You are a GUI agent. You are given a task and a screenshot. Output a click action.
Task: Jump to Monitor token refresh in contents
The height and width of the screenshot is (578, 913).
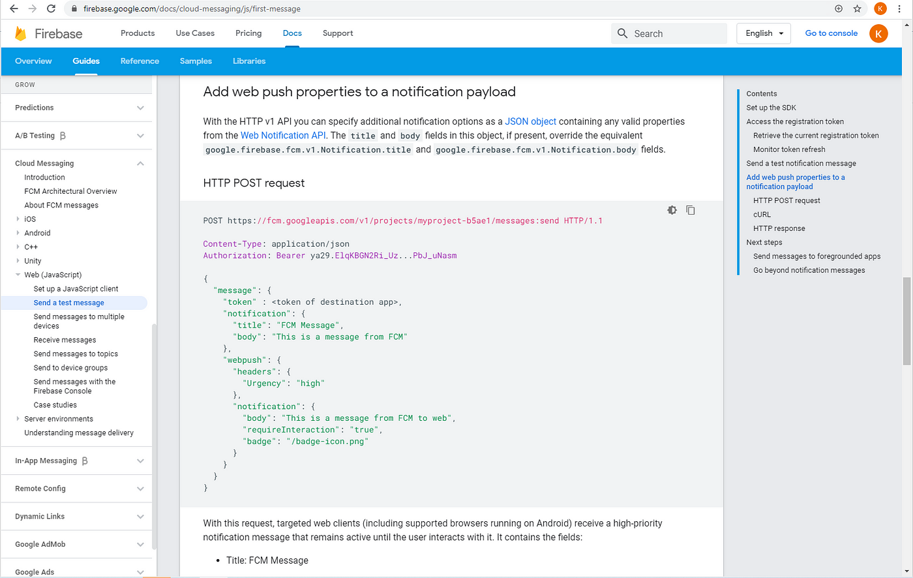tap(789, 149)
